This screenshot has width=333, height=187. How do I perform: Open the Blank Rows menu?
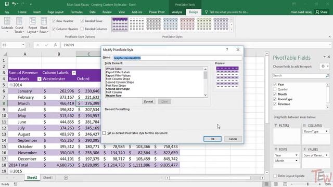coord(44,25)
